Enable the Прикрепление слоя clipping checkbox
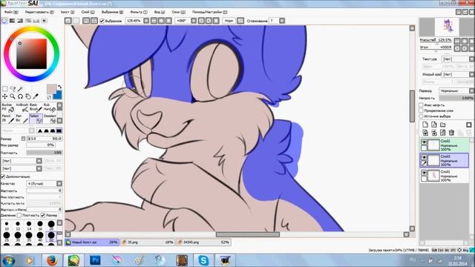Screen dimensions: 475x267 click(x=421, y=111)
